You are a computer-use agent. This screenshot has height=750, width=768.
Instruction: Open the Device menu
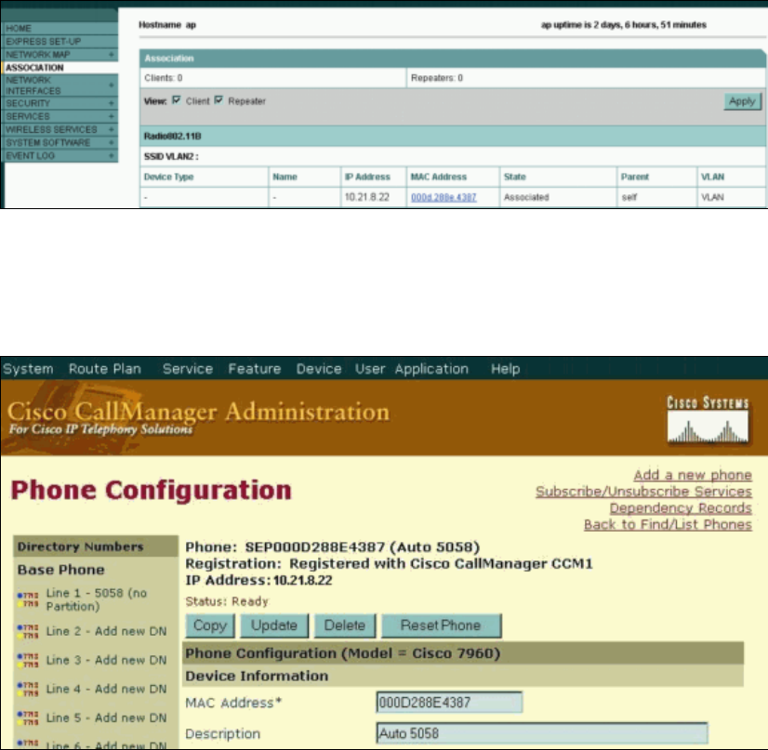319,369
